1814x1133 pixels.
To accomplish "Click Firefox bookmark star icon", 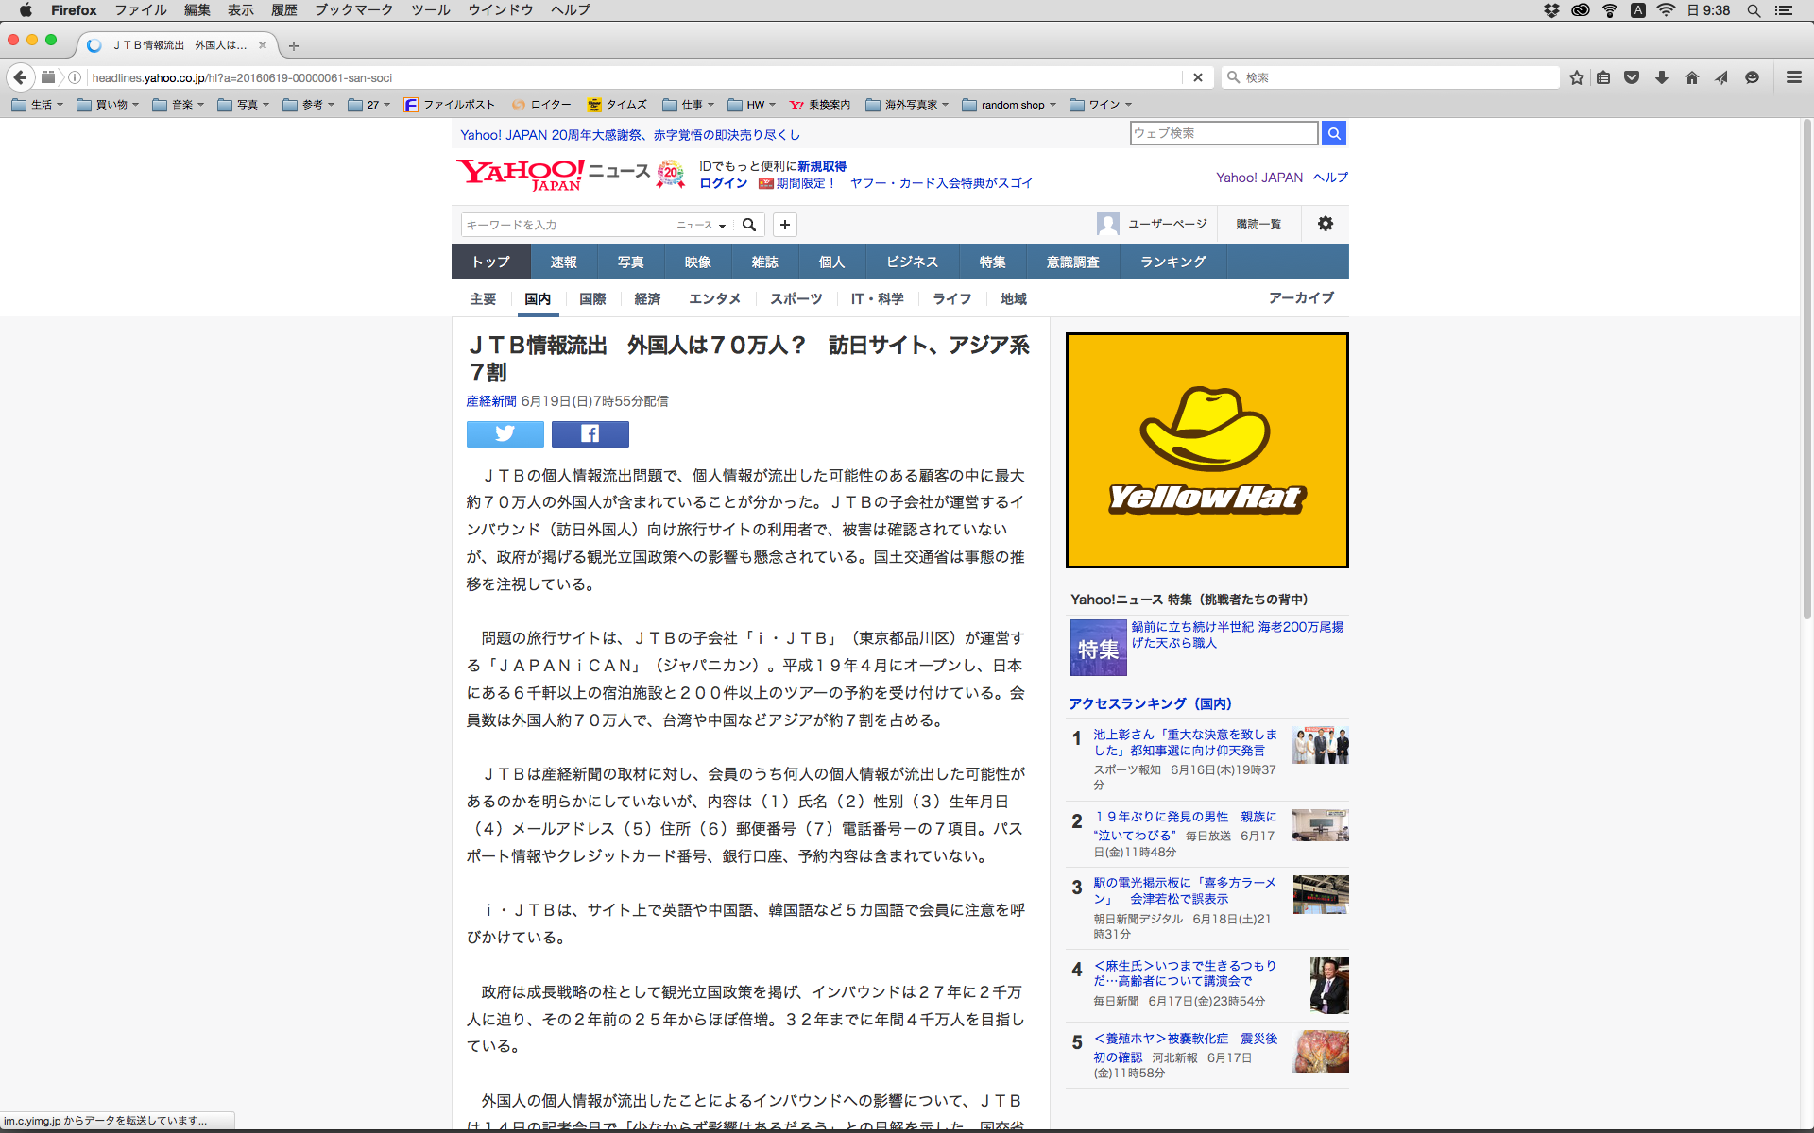I will point(1576,77).
